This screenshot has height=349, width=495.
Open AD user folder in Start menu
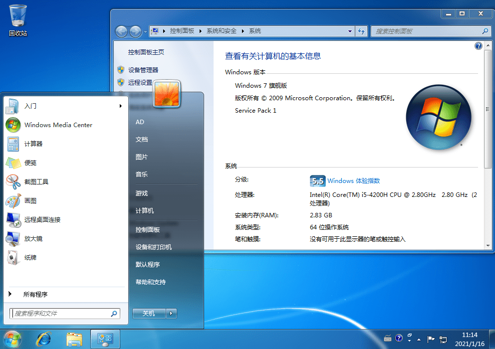coord(140,122)
